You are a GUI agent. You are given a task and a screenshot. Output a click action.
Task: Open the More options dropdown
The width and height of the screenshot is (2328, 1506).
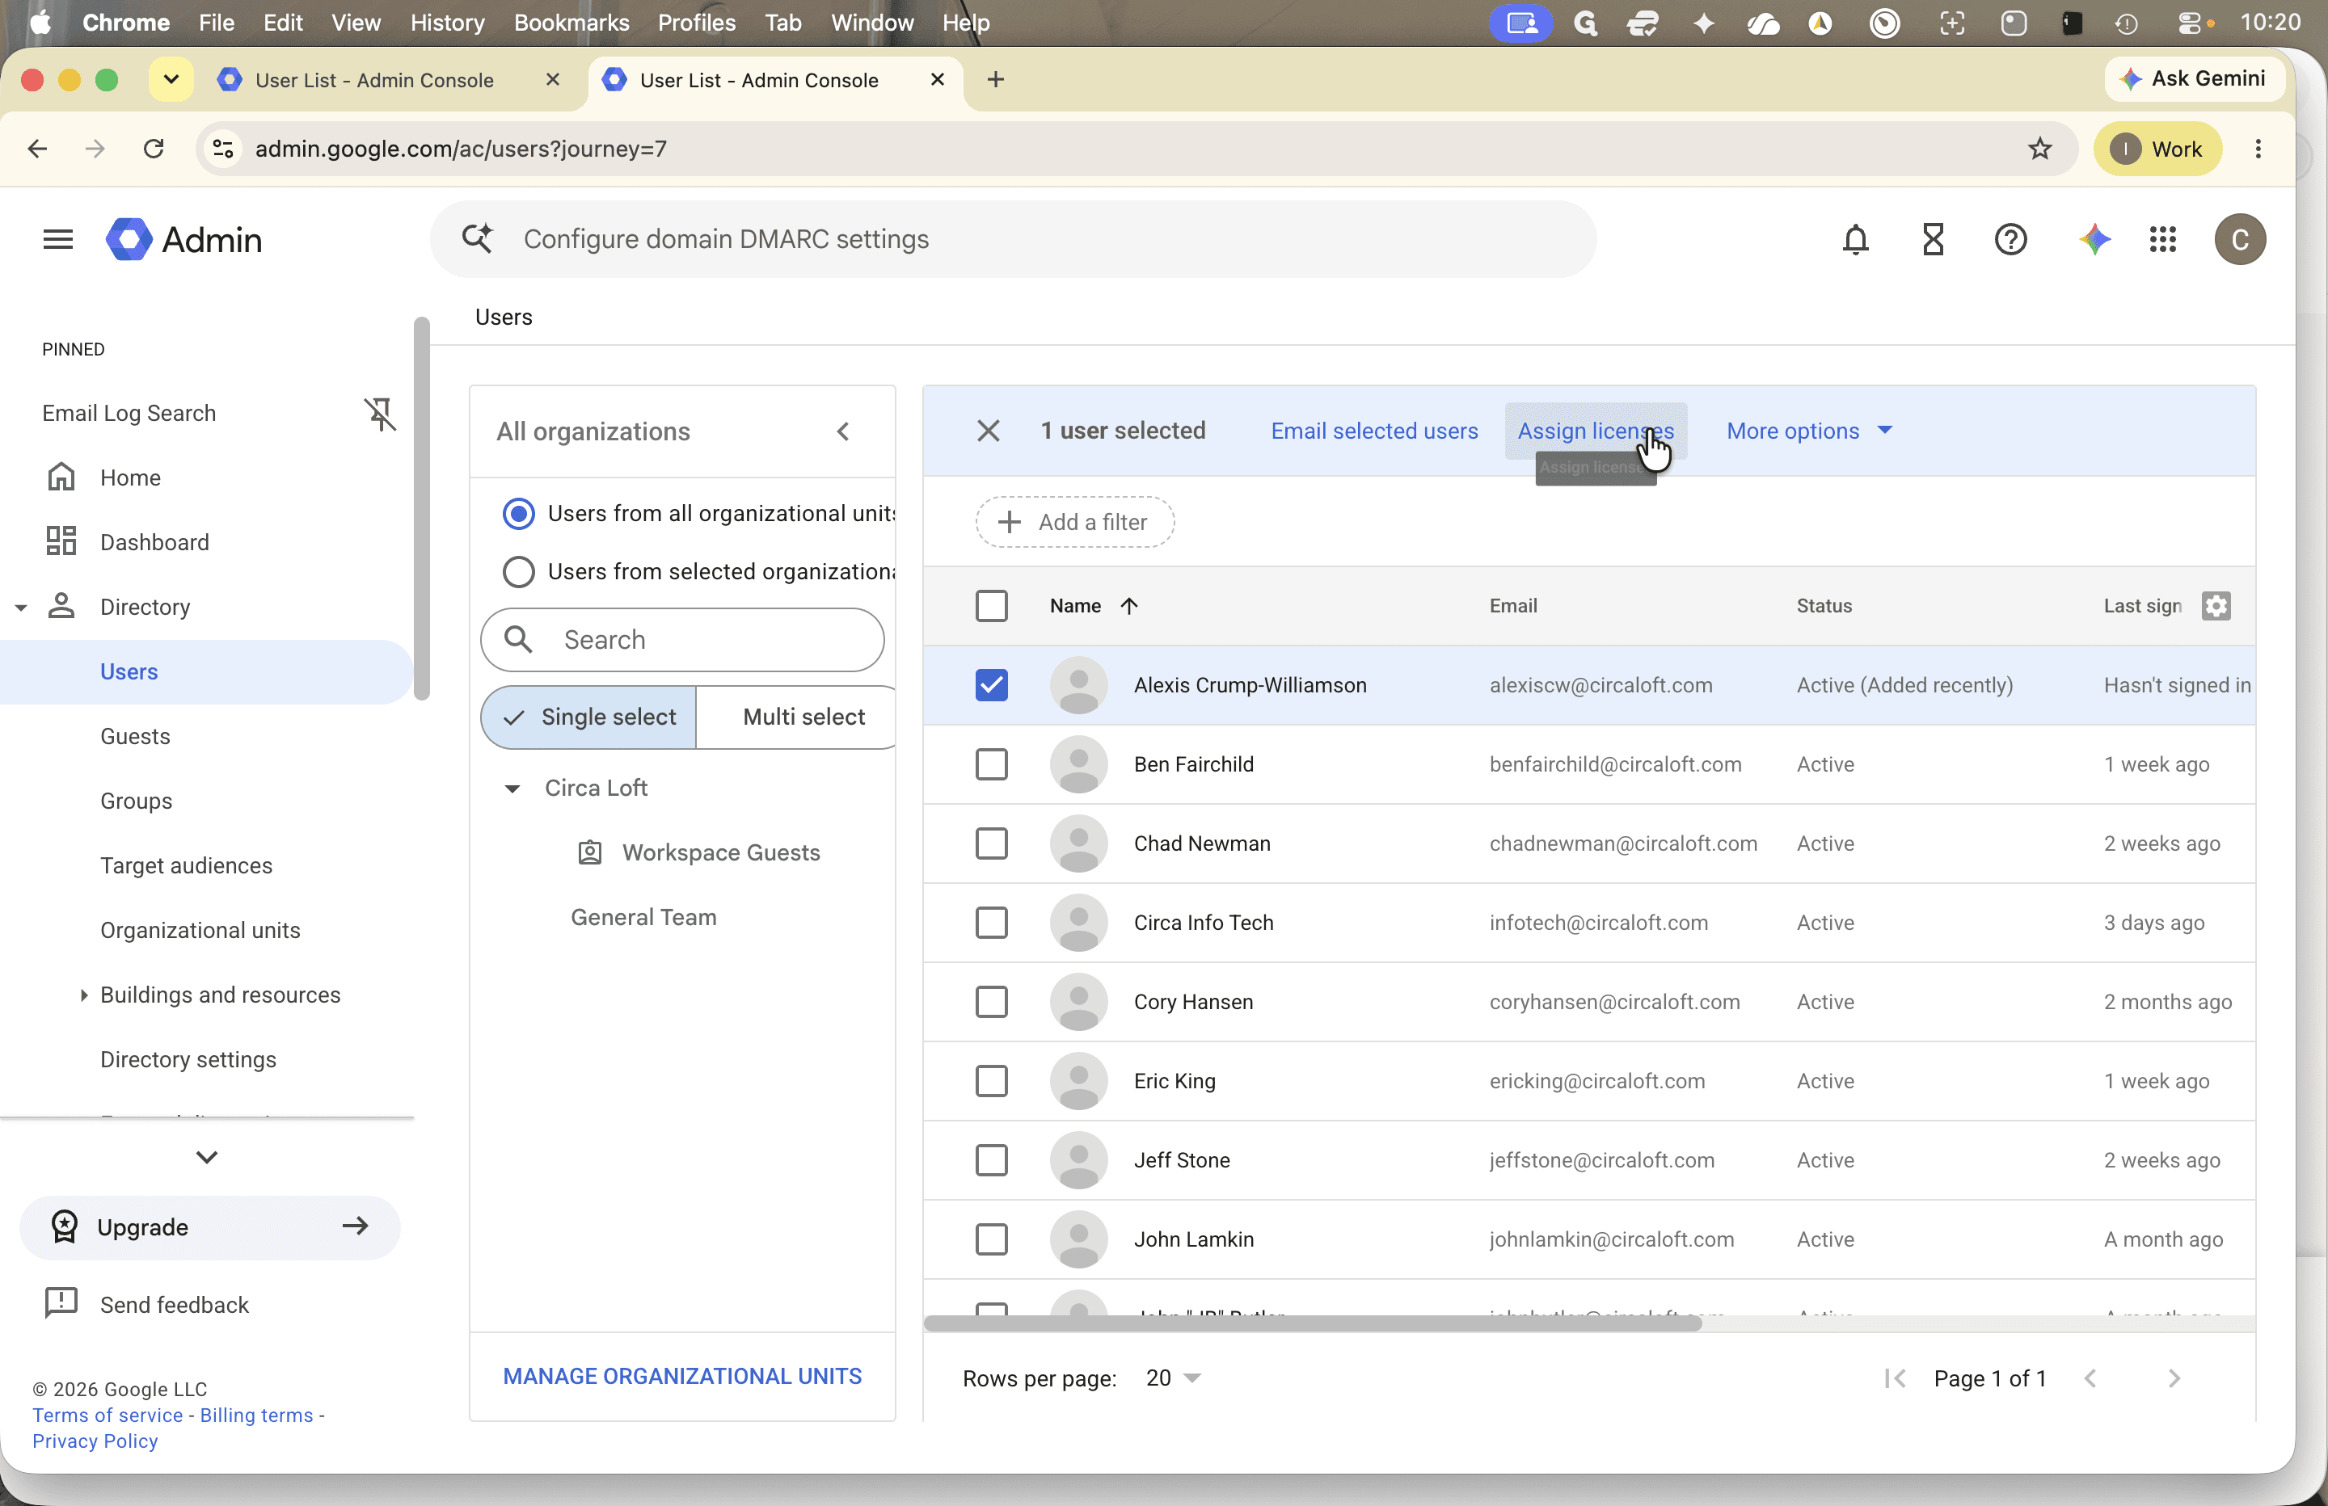point(1808,431)
